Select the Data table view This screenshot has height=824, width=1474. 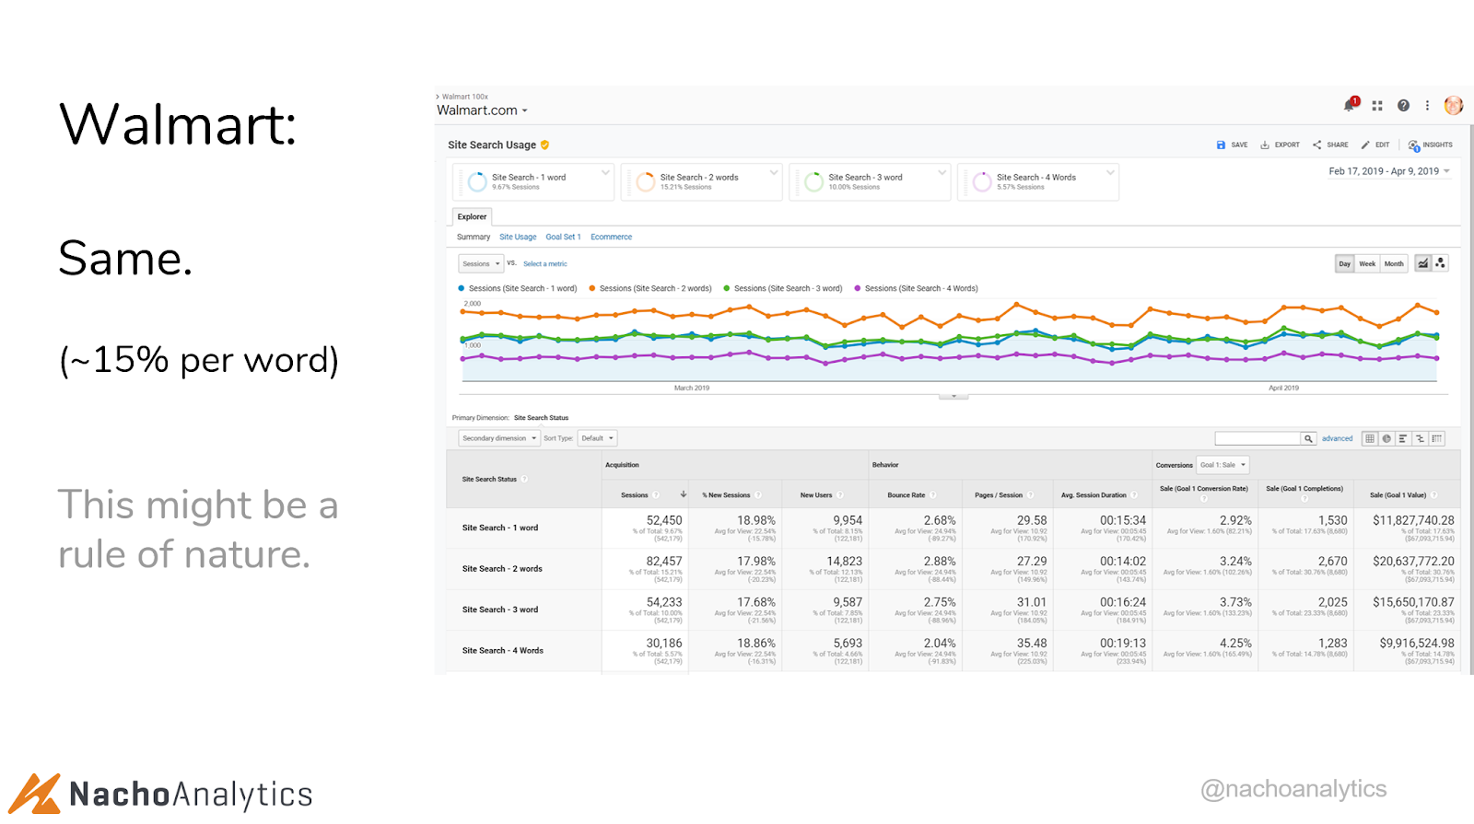click(x=1370, y=439)
